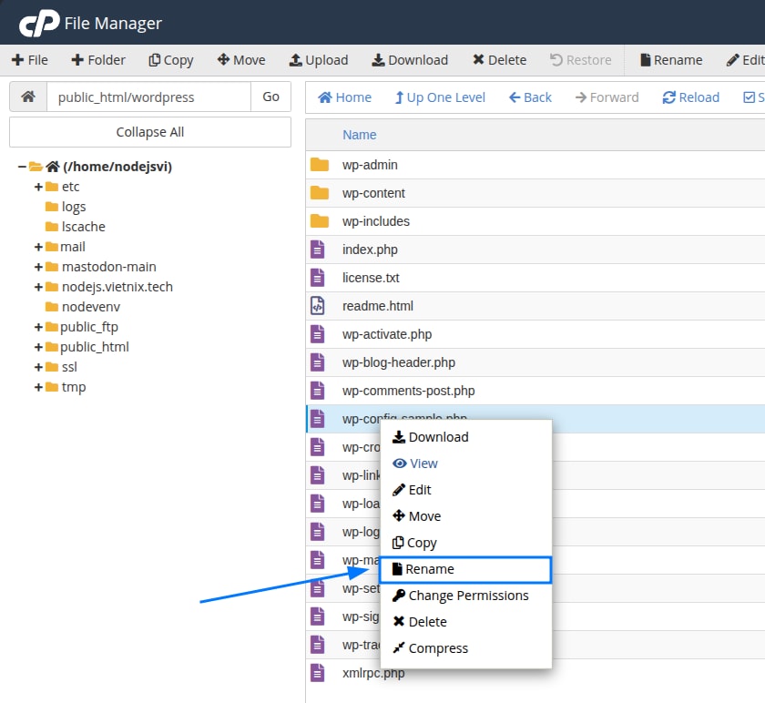The width and height of the screenshot is (765, 703).
Task: Expand the public_html tree folder
Action: click(39, 347)
